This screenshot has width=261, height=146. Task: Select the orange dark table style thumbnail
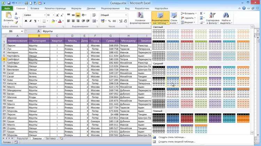243,118
